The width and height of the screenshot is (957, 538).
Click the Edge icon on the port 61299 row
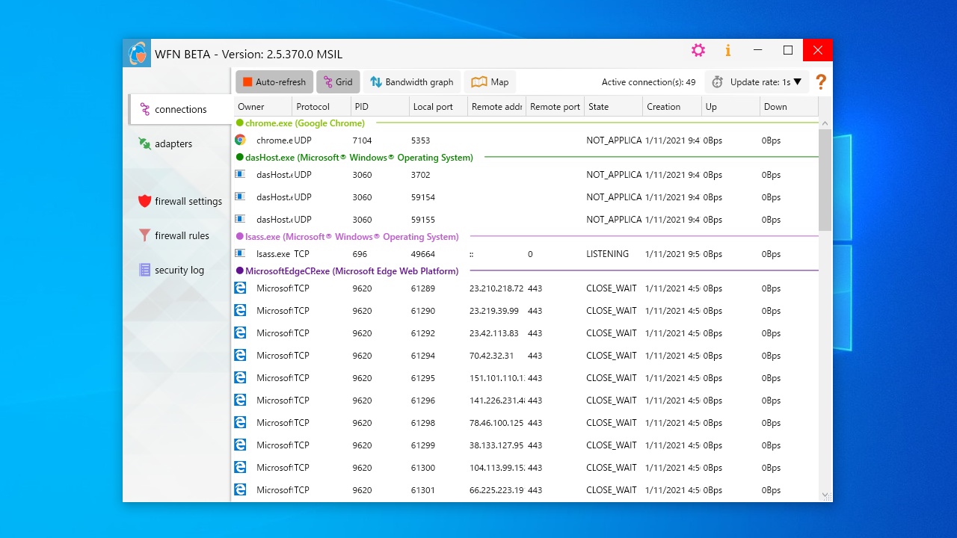[x=240, y=445]
